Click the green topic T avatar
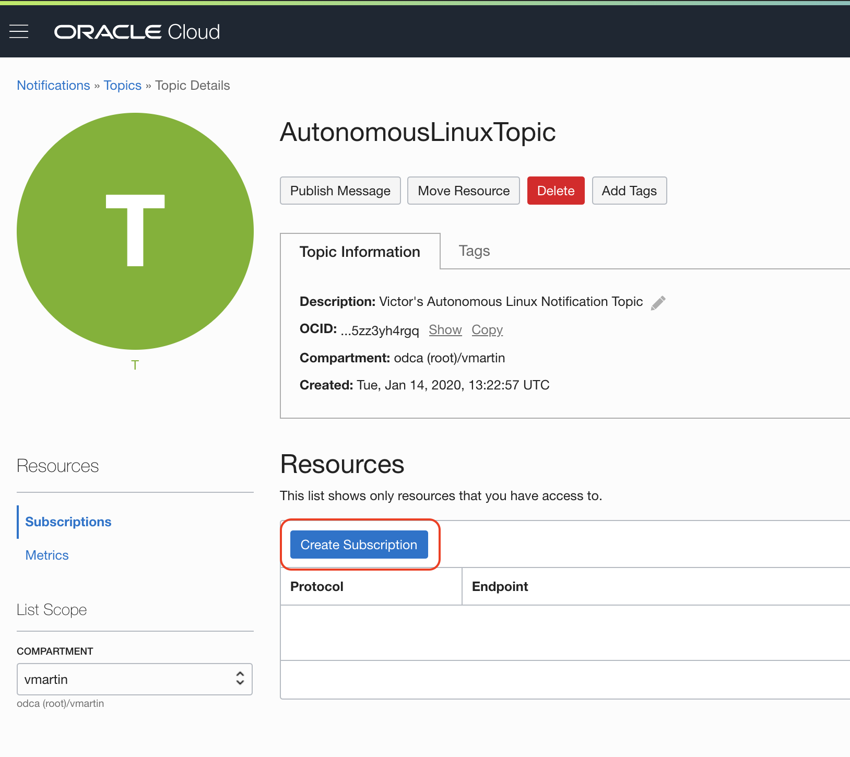The width and height of the screenshot is (850, 757). (x=135, y=231)
